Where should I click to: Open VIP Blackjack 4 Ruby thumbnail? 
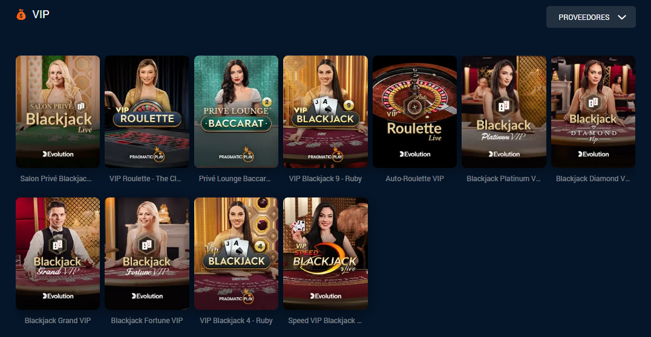236,253
